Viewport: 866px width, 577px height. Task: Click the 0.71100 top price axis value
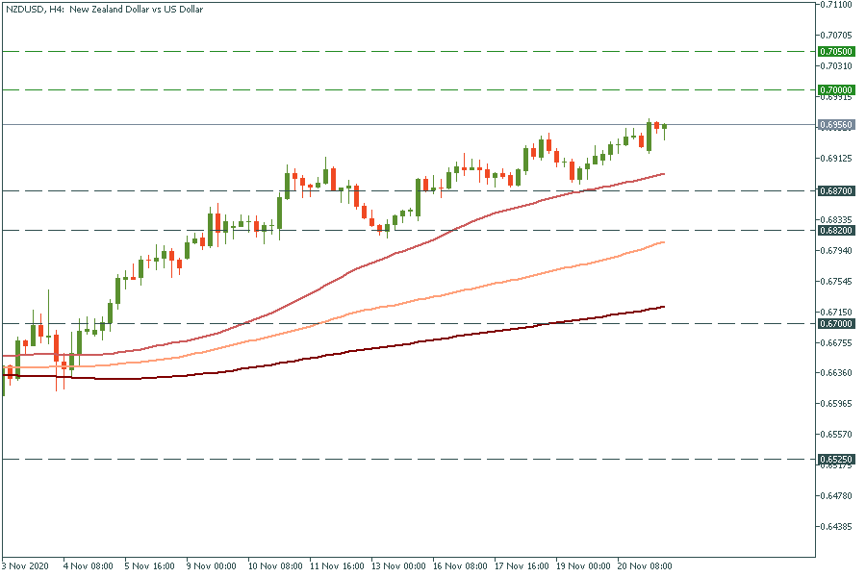click(x=833, y=5)
